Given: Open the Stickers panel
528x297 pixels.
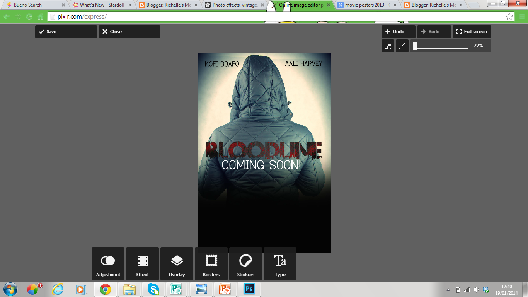Looking at the screenshot, I should 245,264.
